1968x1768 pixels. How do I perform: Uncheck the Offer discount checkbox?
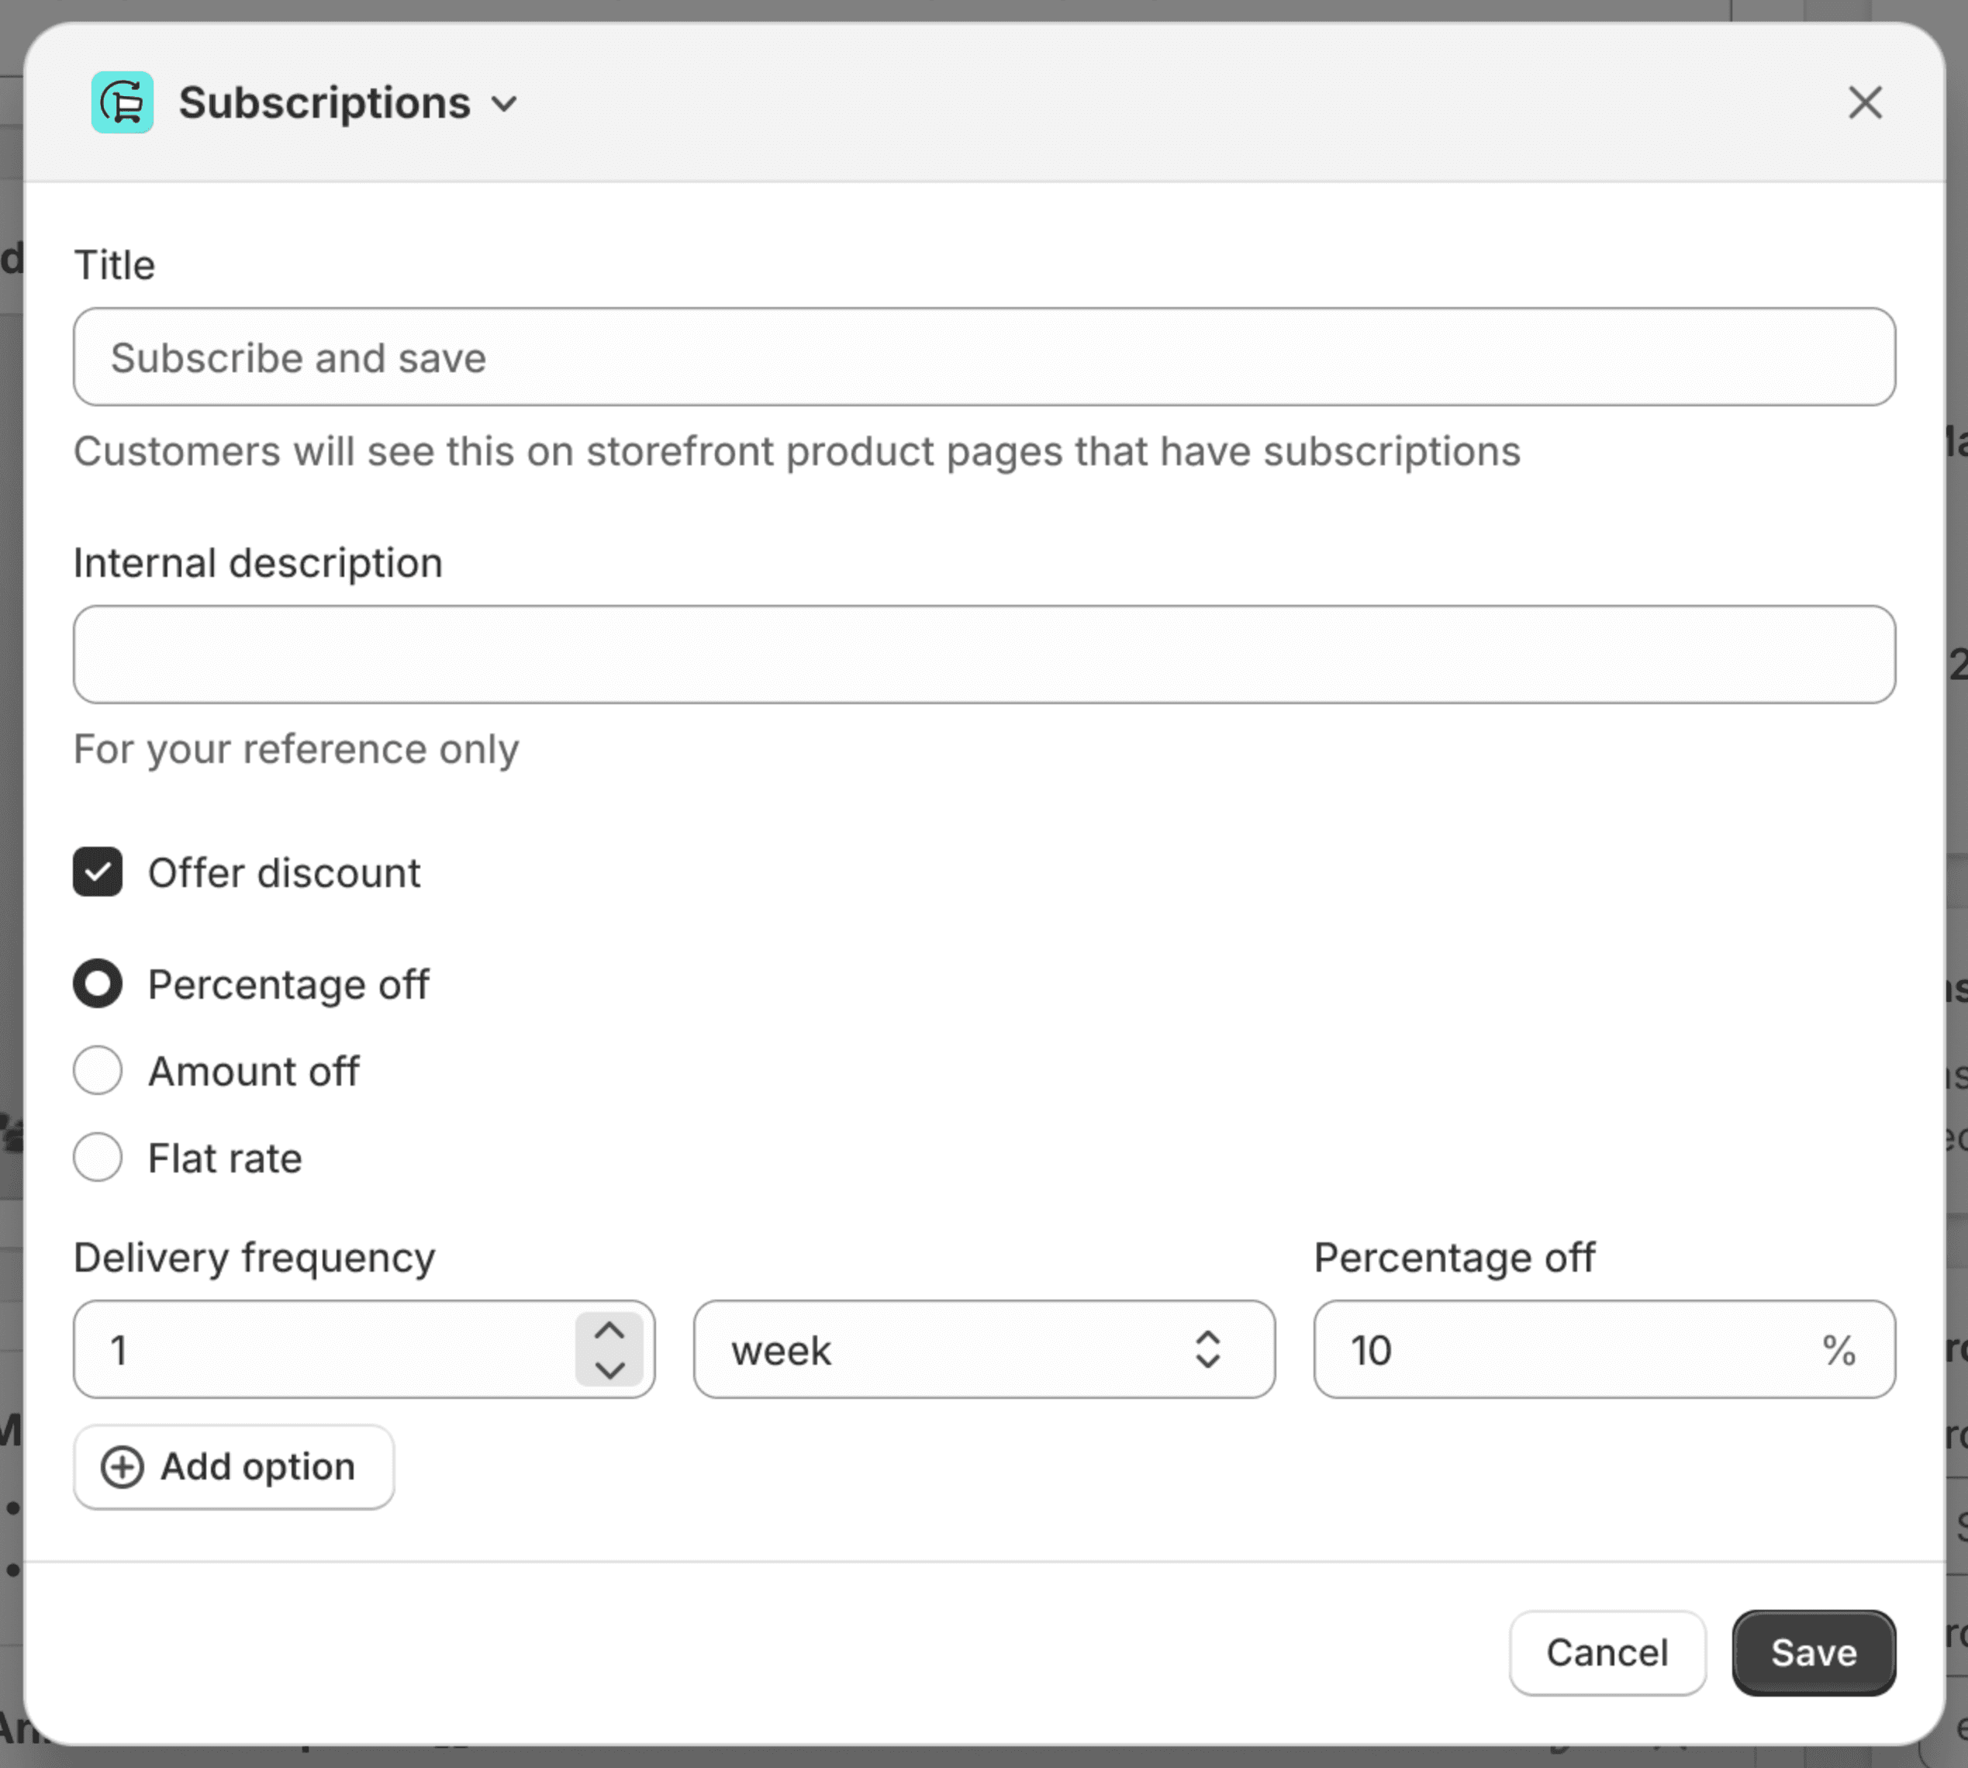point(97,872)
